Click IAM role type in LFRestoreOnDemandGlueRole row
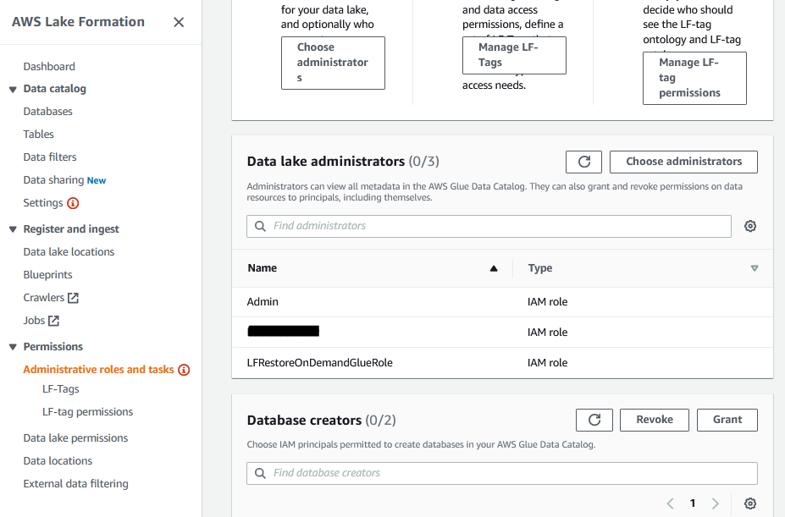 point(547,363)
